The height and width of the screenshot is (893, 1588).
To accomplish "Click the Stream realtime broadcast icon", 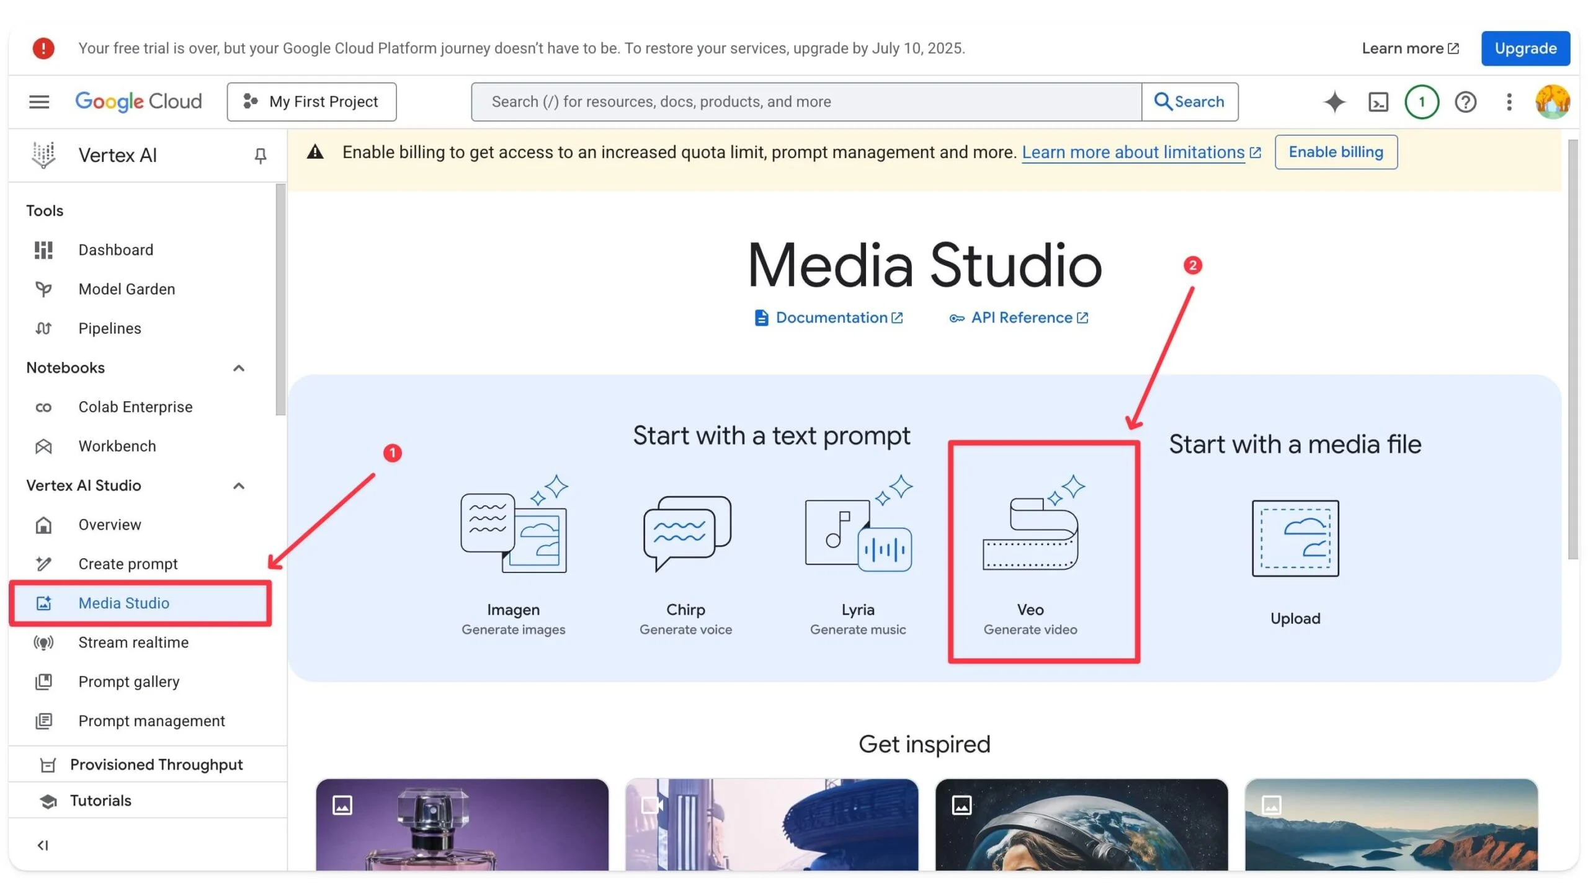I will (43, 642).
